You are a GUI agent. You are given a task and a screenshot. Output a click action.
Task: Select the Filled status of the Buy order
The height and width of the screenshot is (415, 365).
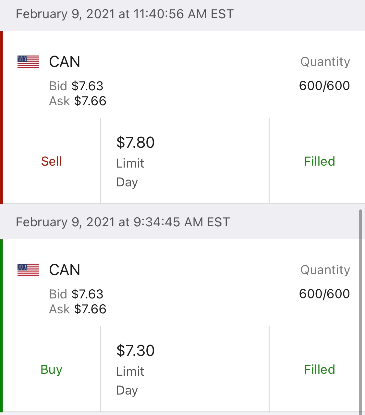pyautogui.click(x=320, y=370)
